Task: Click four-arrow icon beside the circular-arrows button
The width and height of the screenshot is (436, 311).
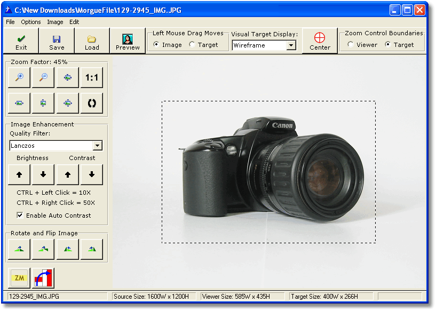Action: (68, 103)
